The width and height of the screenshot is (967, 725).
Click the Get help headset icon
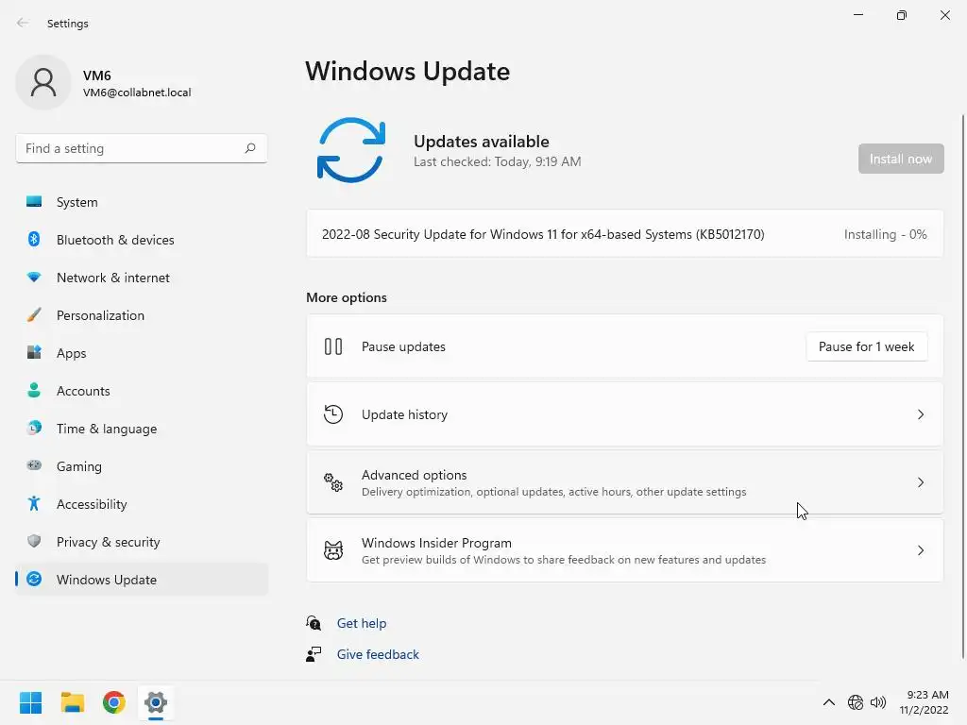click(x=314, y=623)
